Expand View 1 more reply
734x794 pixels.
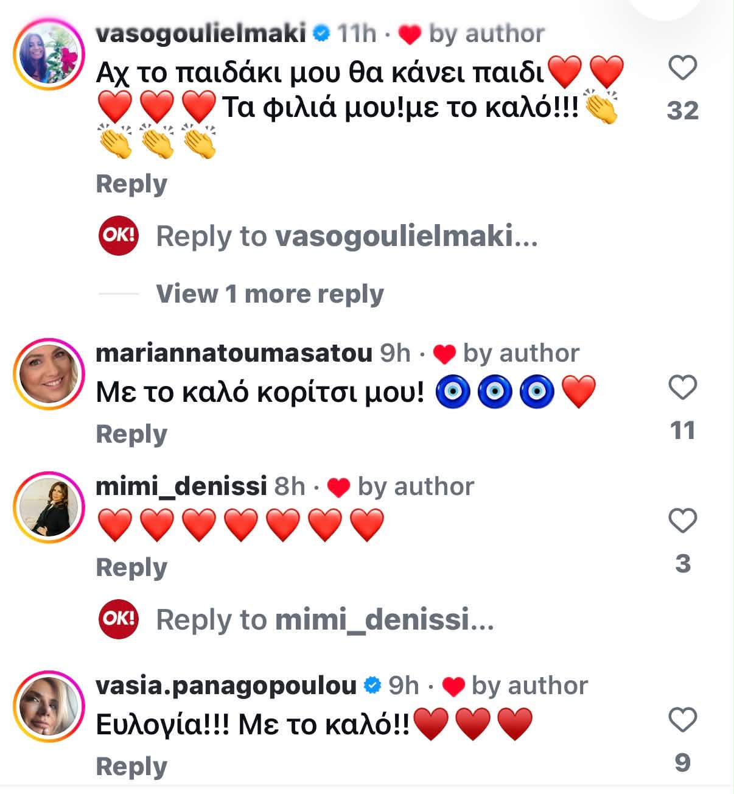point(270,294)
